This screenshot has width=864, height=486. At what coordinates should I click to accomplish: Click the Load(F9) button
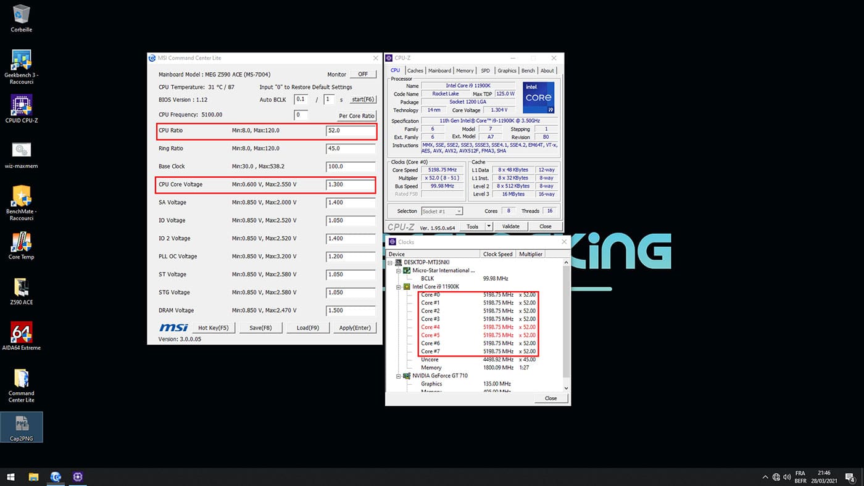point(308,327)
